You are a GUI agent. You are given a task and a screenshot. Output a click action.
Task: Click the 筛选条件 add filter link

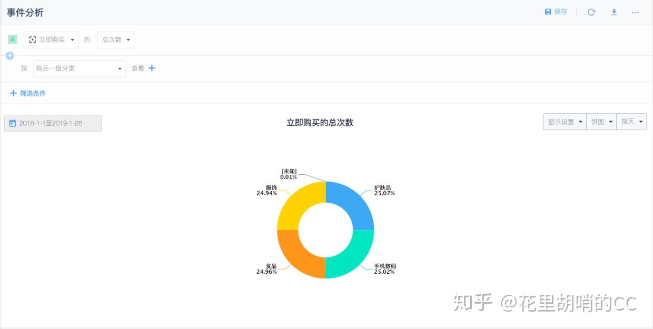pyautogui.click(x=28, y=93)
